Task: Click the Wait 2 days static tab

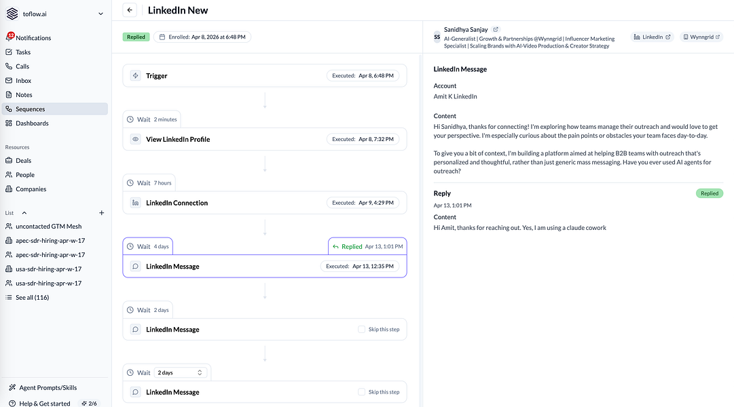Action: [x=147, y=310]
